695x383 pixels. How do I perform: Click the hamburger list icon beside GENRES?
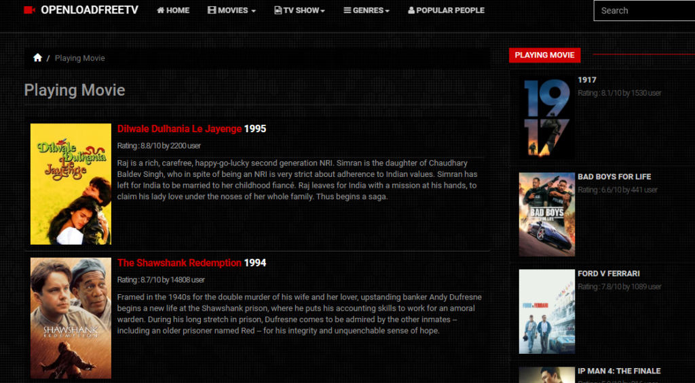(347, 10)
